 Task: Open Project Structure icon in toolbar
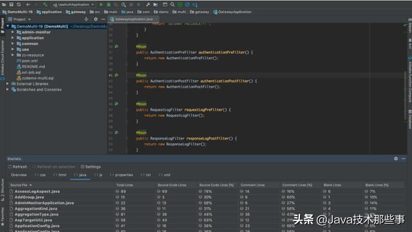156,4
